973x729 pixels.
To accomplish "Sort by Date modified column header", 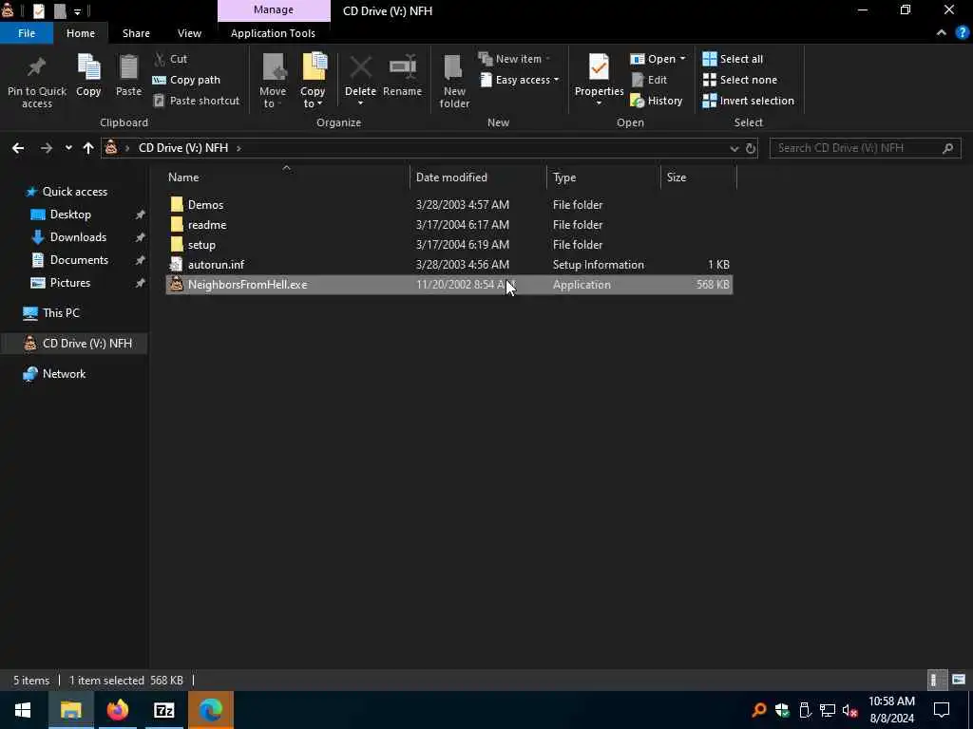I will [479, 178].
